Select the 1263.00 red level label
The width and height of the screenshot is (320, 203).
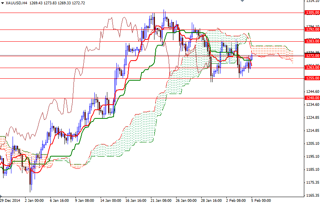tap(312, 68)
